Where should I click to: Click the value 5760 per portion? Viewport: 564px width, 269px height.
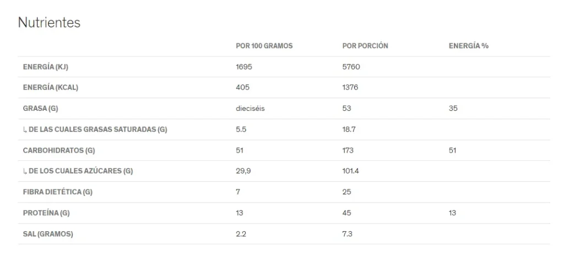351,67
